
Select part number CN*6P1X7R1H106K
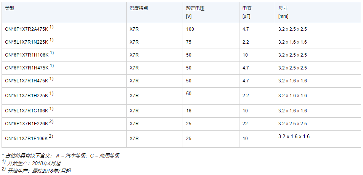27,55
